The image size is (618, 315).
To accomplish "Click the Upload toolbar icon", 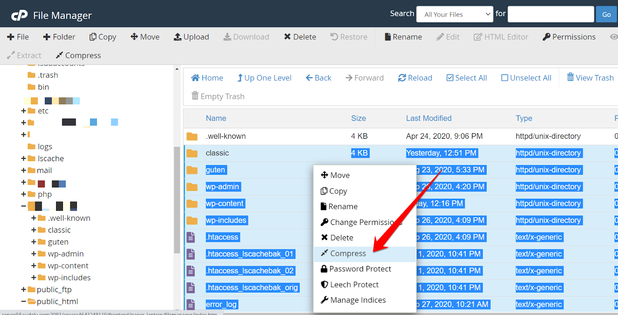I will (178, 37).
